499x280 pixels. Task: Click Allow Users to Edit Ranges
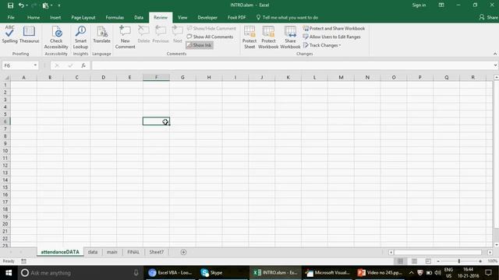pos(331,37)
